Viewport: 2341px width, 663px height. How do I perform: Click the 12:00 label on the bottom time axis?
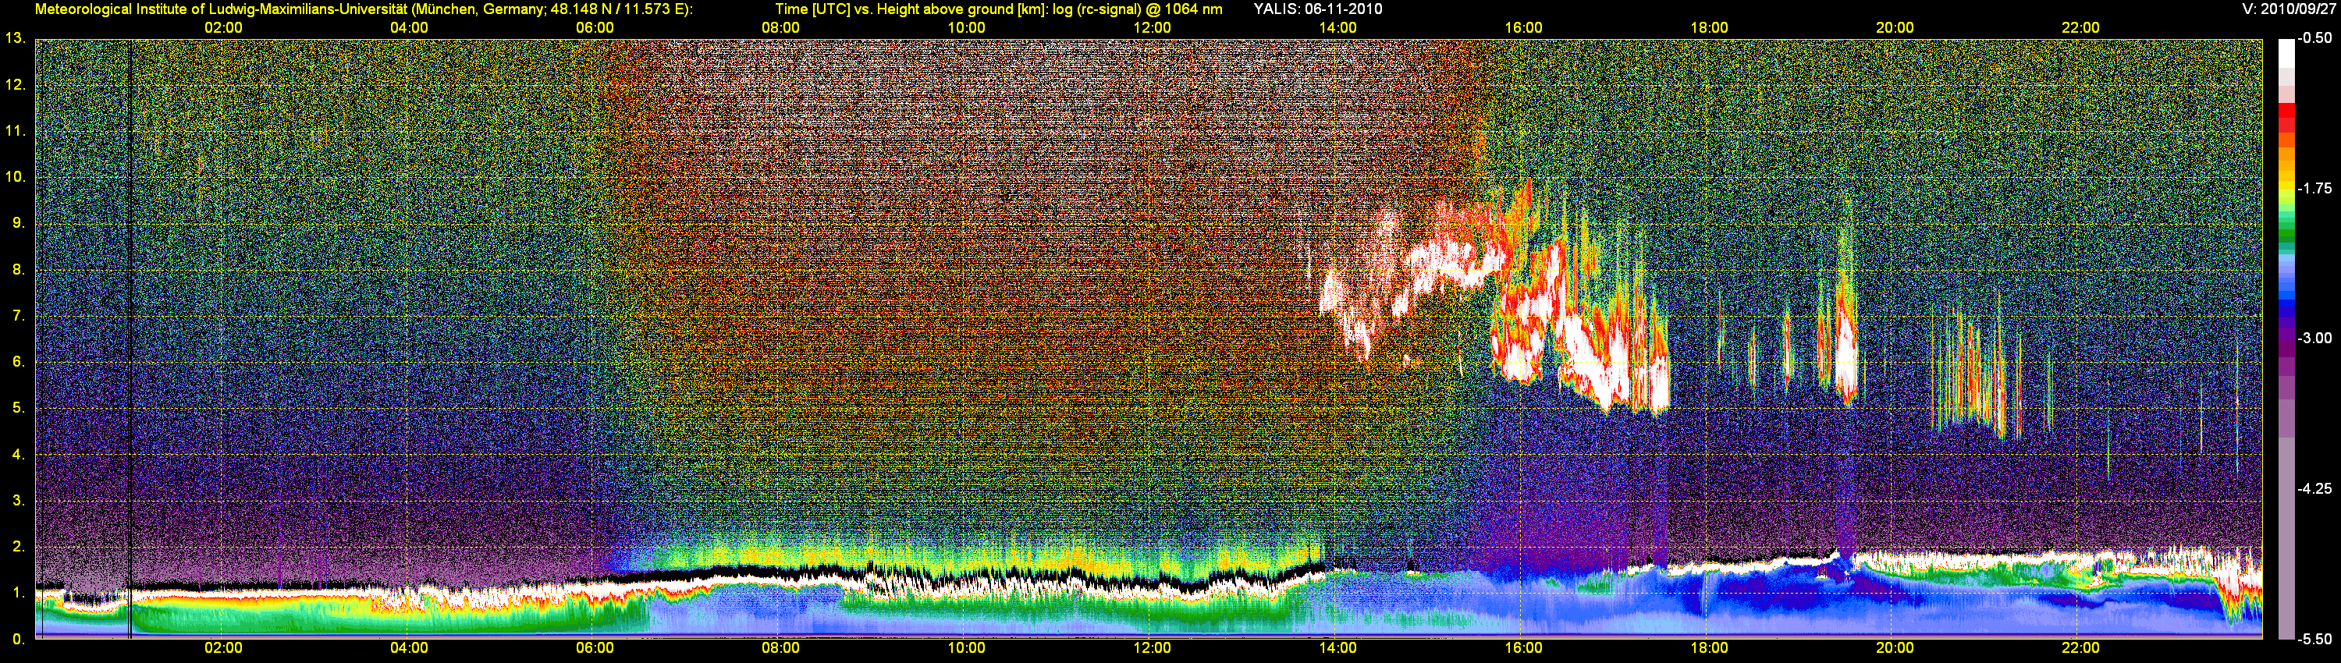[x=1152, y=648]
